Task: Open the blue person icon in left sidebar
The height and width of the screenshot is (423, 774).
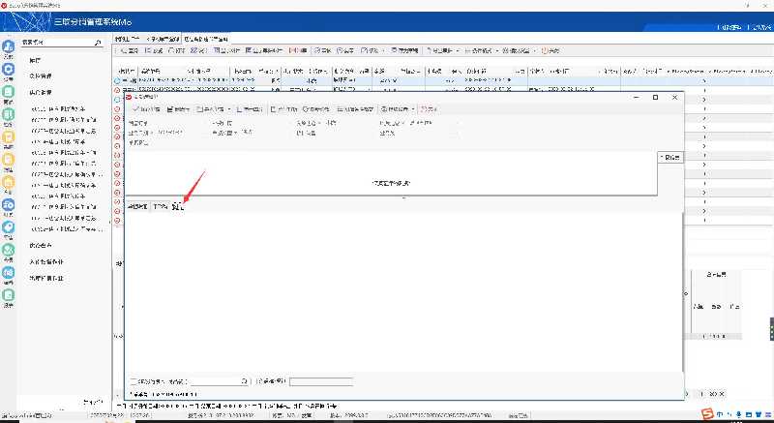Action: 8,47
